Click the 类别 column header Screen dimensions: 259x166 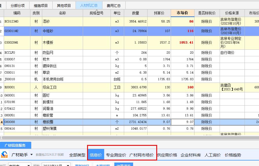(x=36, y=13)
